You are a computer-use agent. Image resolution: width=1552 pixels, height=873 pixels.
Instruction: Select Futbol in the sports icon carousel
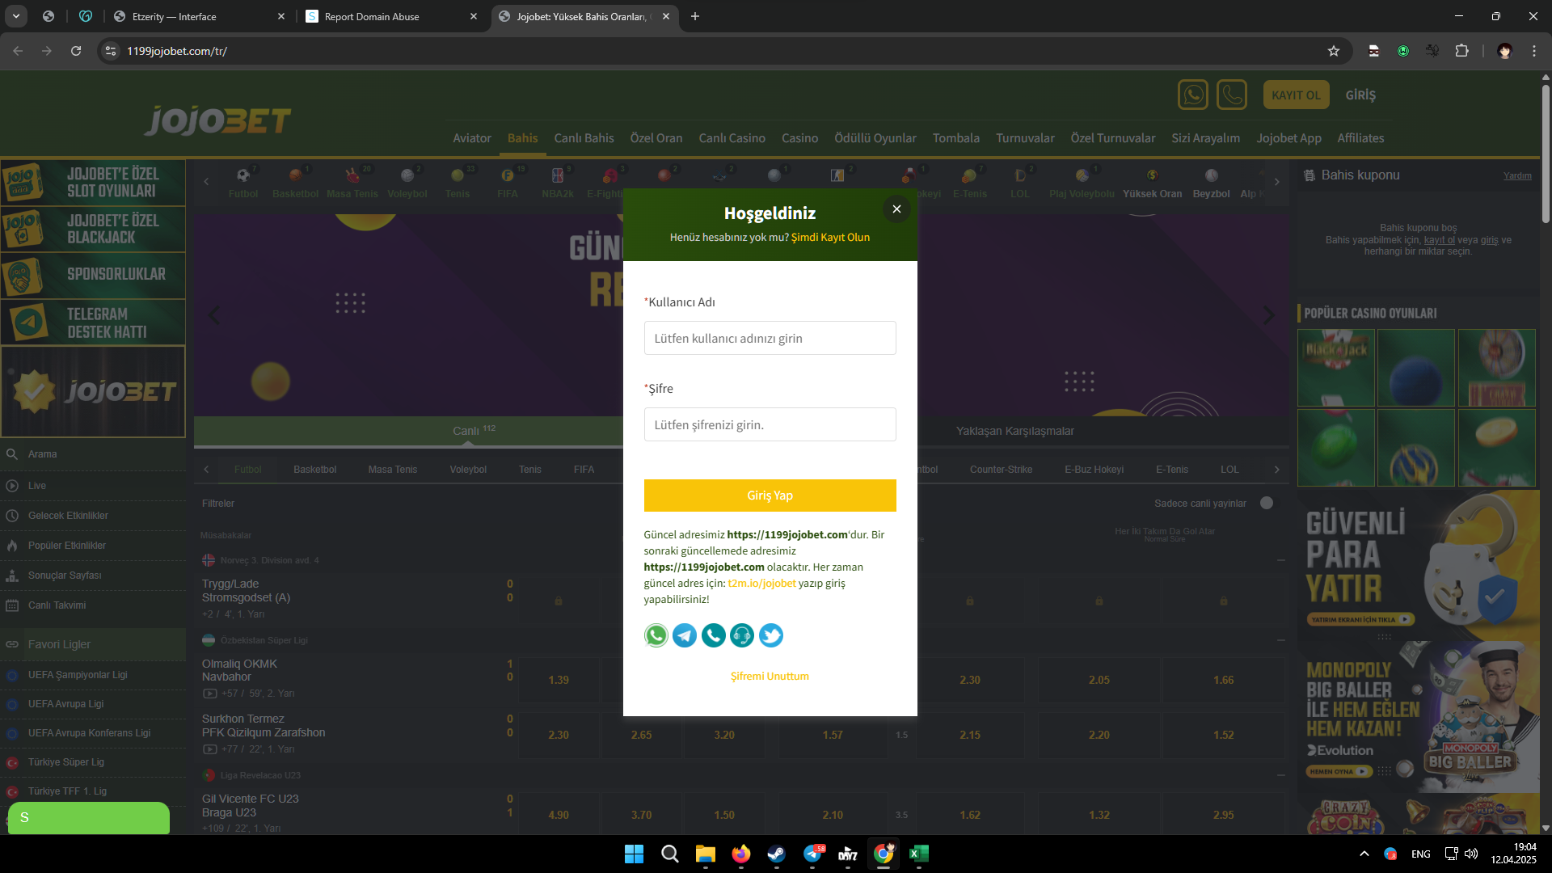pyautogui.click(x=243, y=183)
